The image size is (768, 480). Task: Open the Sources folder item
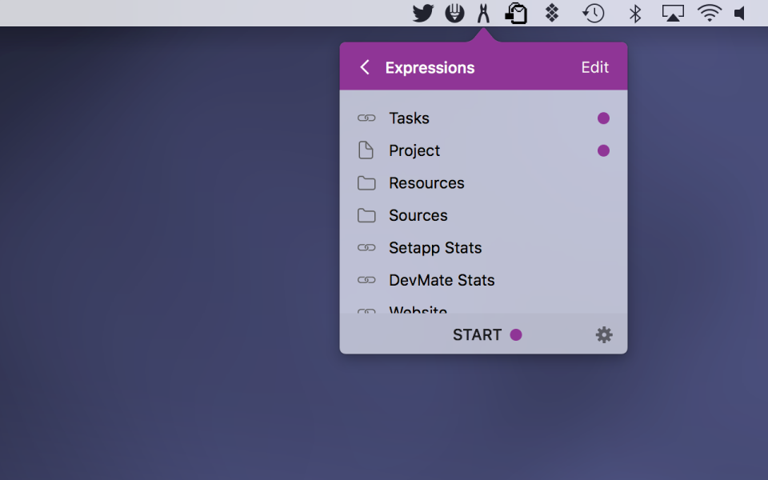418,215
